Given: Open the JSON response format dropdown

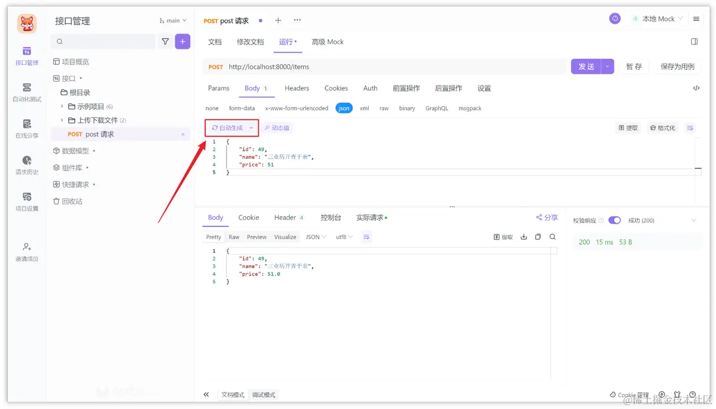Looking at the screenshot, I should point(316,237).
